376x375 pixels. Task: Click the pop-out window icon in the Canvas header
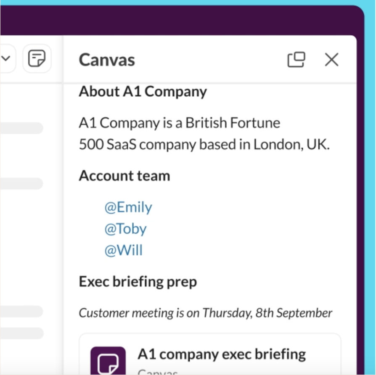tap(297, 60)
